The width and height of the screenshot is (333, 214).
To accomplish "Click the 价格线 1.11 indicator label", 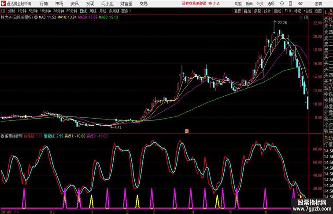I will pyautogui.click(x=33, y=136).
